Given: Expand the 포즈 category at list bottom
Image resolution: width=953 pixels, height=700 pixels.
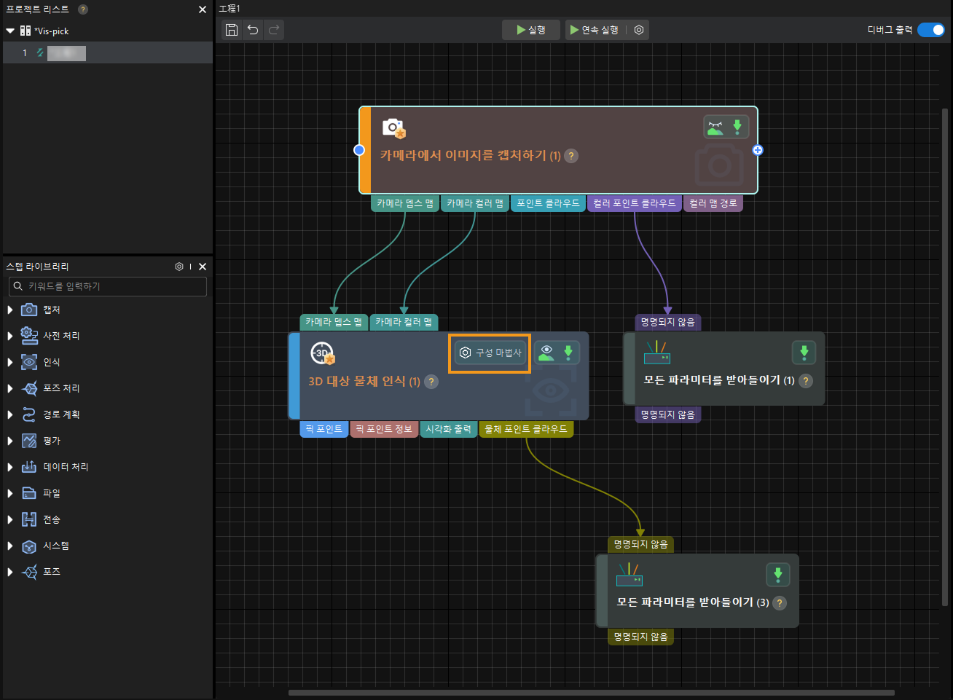Looking at the screenshot, I should [10, 572].
